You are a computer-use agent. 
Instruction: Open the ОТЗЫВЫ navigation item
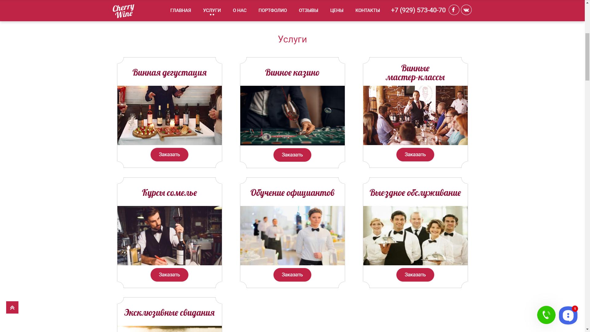click(309, 10)
